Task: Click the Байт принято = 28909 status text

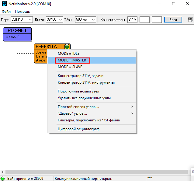Action: pyautogui.click(x=25, y=179)
